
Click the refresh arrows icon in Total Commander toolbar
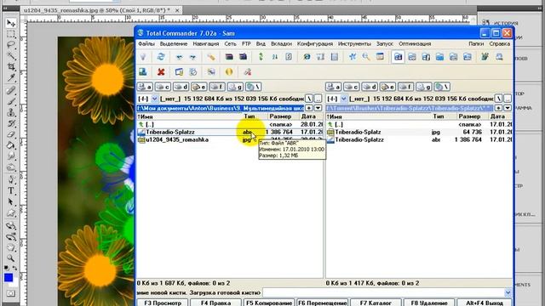click(x=161, y=57)
